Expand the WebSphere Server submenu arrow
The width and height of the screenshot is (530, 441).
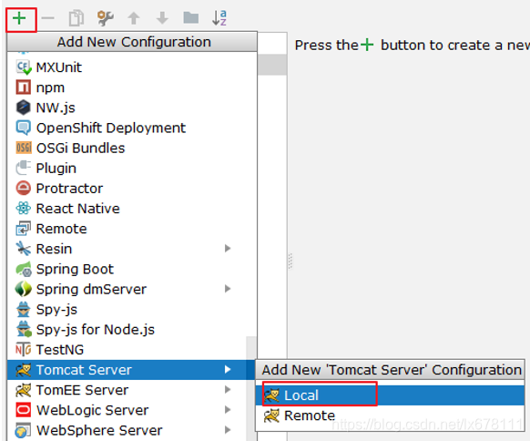(x=228, y=430)
